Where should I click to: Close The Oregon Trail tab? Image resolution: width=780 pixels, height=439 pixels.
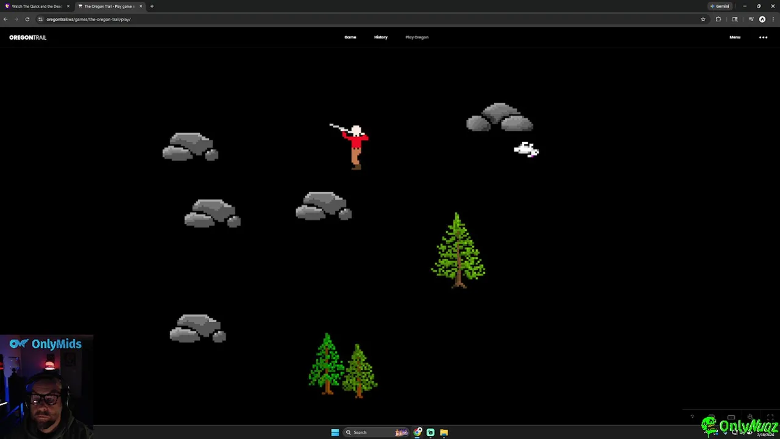[141, 6]
